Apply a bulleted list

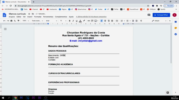(128, 21)
